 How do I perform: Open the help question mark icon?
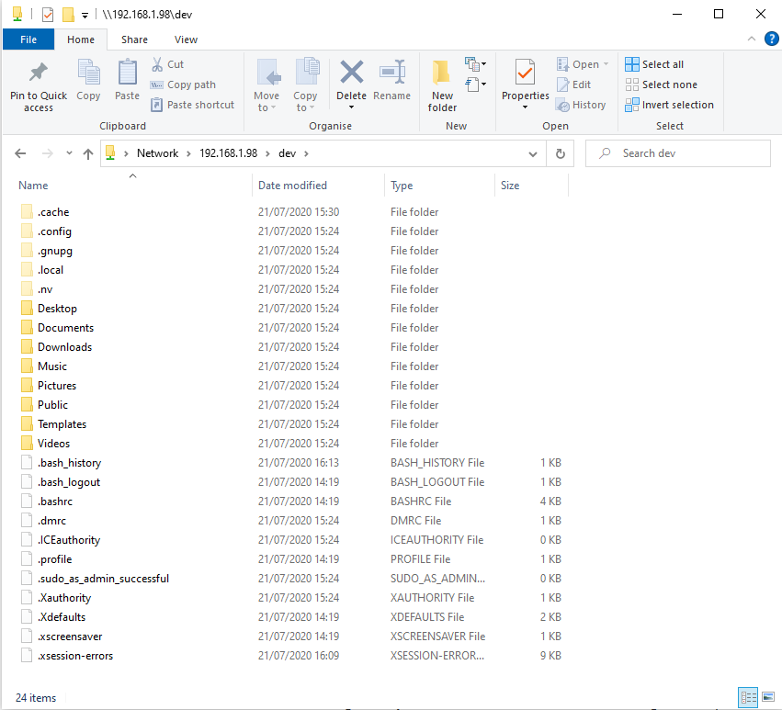coord(772,39)
